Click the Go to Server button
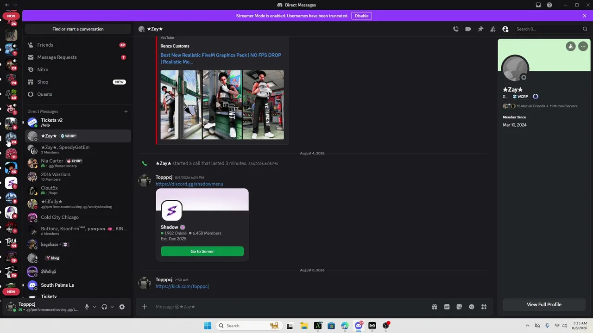This screenshot has width=593, height=333. [202, 251]
